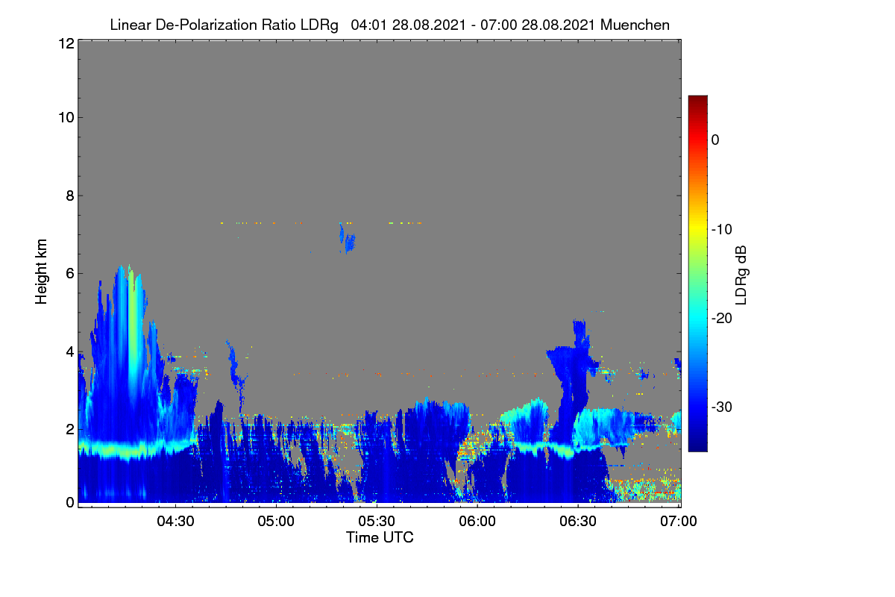Click the "Time UTC" x-axis label

tap(380, 537)
